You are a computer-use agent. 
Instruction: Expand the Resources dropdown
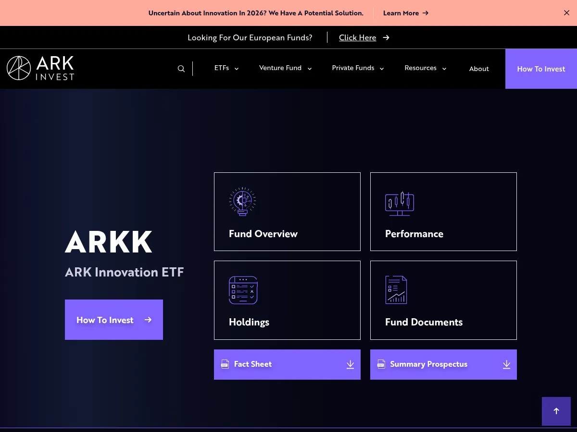tap(425, 68)
